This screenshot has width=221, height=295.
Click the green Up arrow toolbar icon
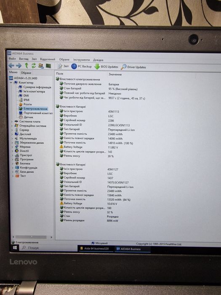click(27, 65)
